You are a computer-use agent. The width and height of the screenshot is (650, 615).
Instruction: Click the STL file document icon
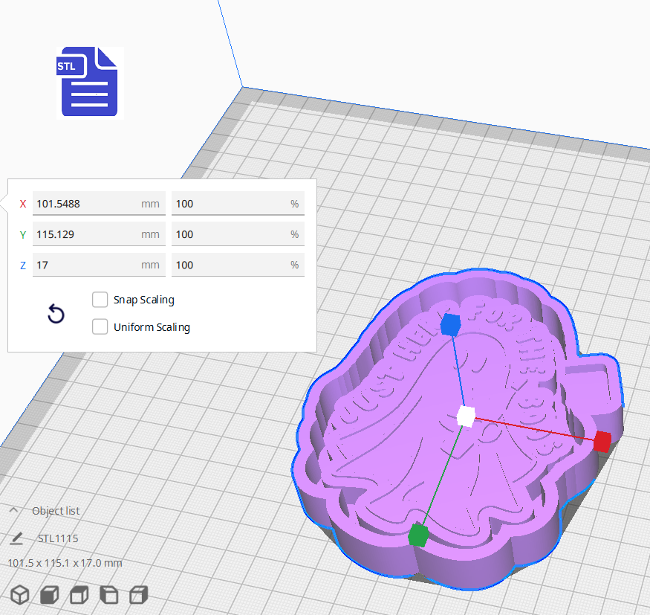[87, 82]
